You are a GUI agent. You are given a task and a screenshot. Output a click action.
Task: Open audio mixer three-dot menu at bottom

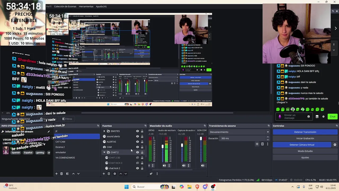(157, 174)
